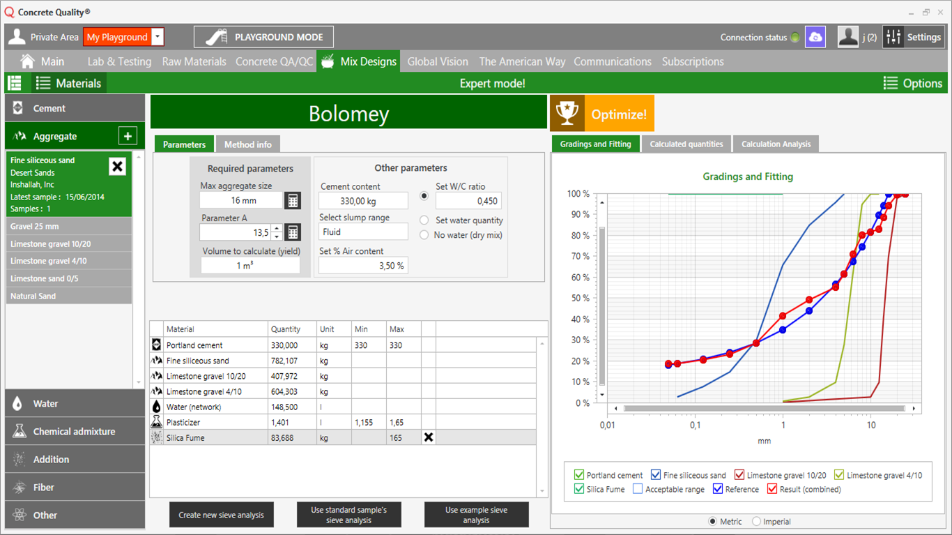Click Create new sieve analysis
Screen dimensions: 952x535
(221, 515)
